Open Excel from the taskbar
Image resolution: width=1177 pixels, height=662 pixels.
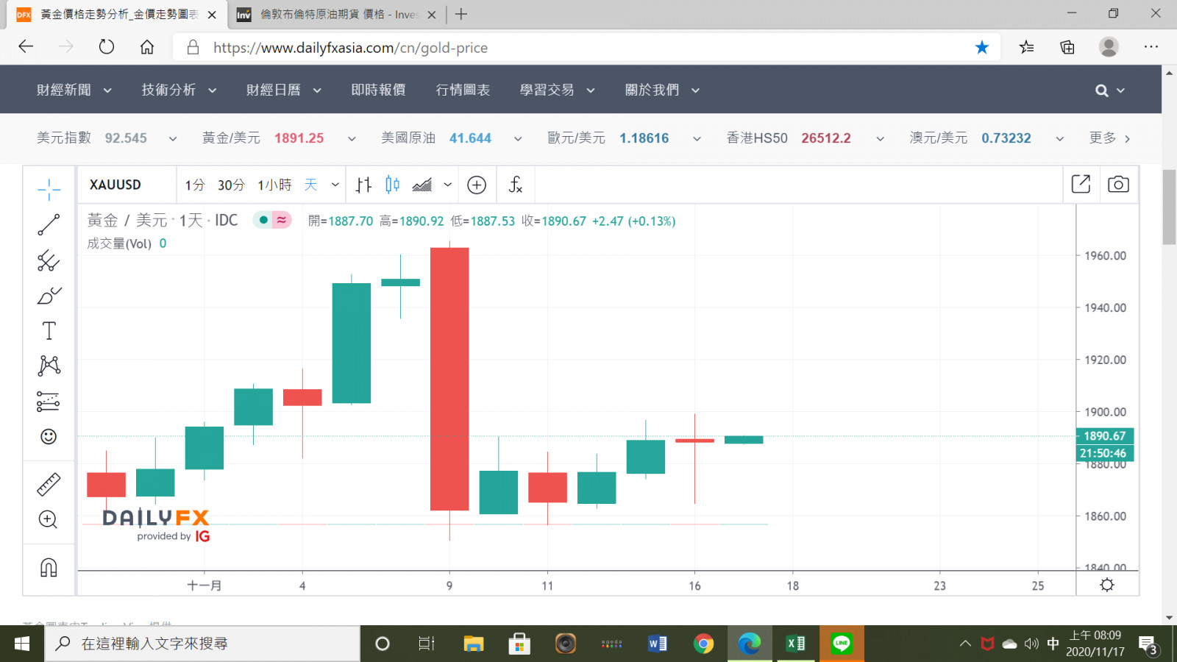click(795, 644)
